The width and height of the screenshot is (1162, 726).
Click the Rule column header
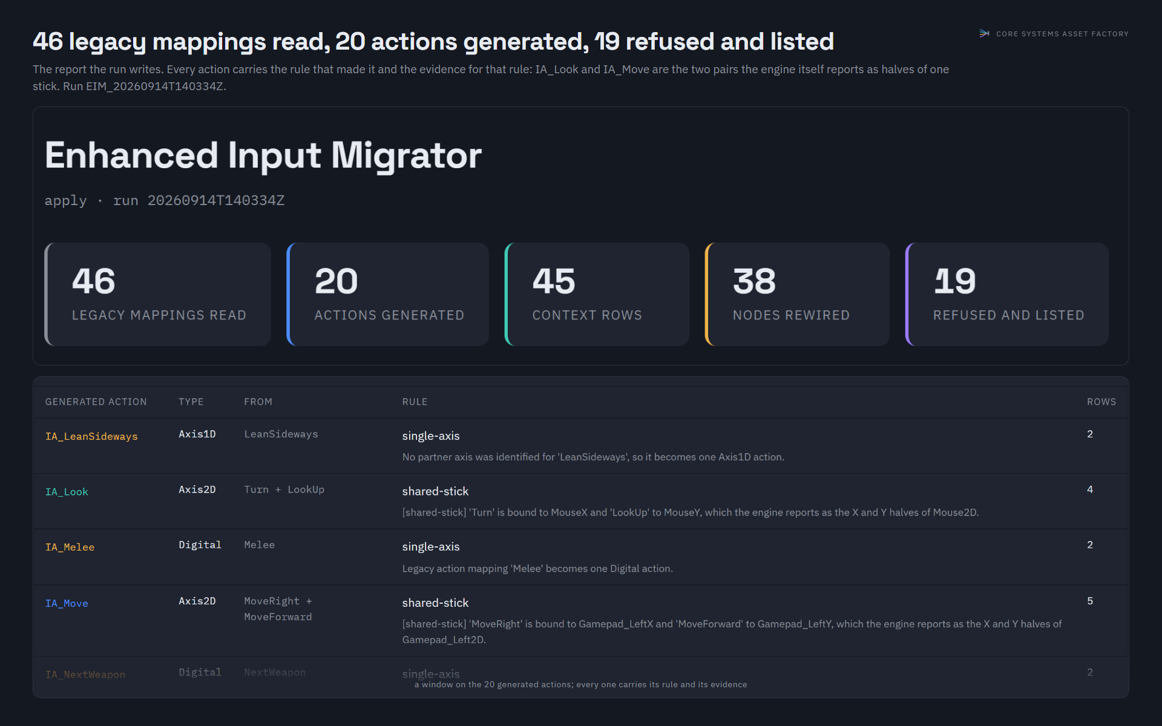(x=415, y=402)
